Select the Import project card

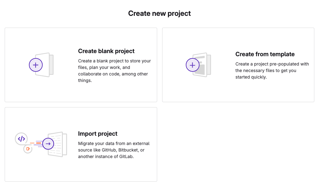[81, 171]
